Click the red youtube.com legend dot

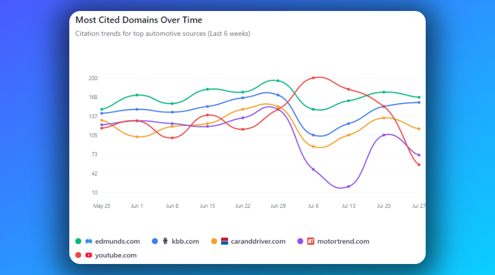pos(78,255)
